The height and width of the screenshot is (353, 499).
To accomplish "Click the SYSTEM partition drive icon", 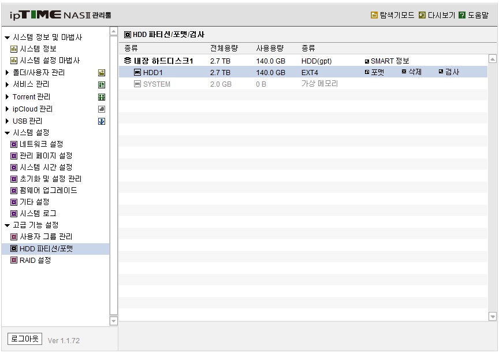I will tap(137, 84).
